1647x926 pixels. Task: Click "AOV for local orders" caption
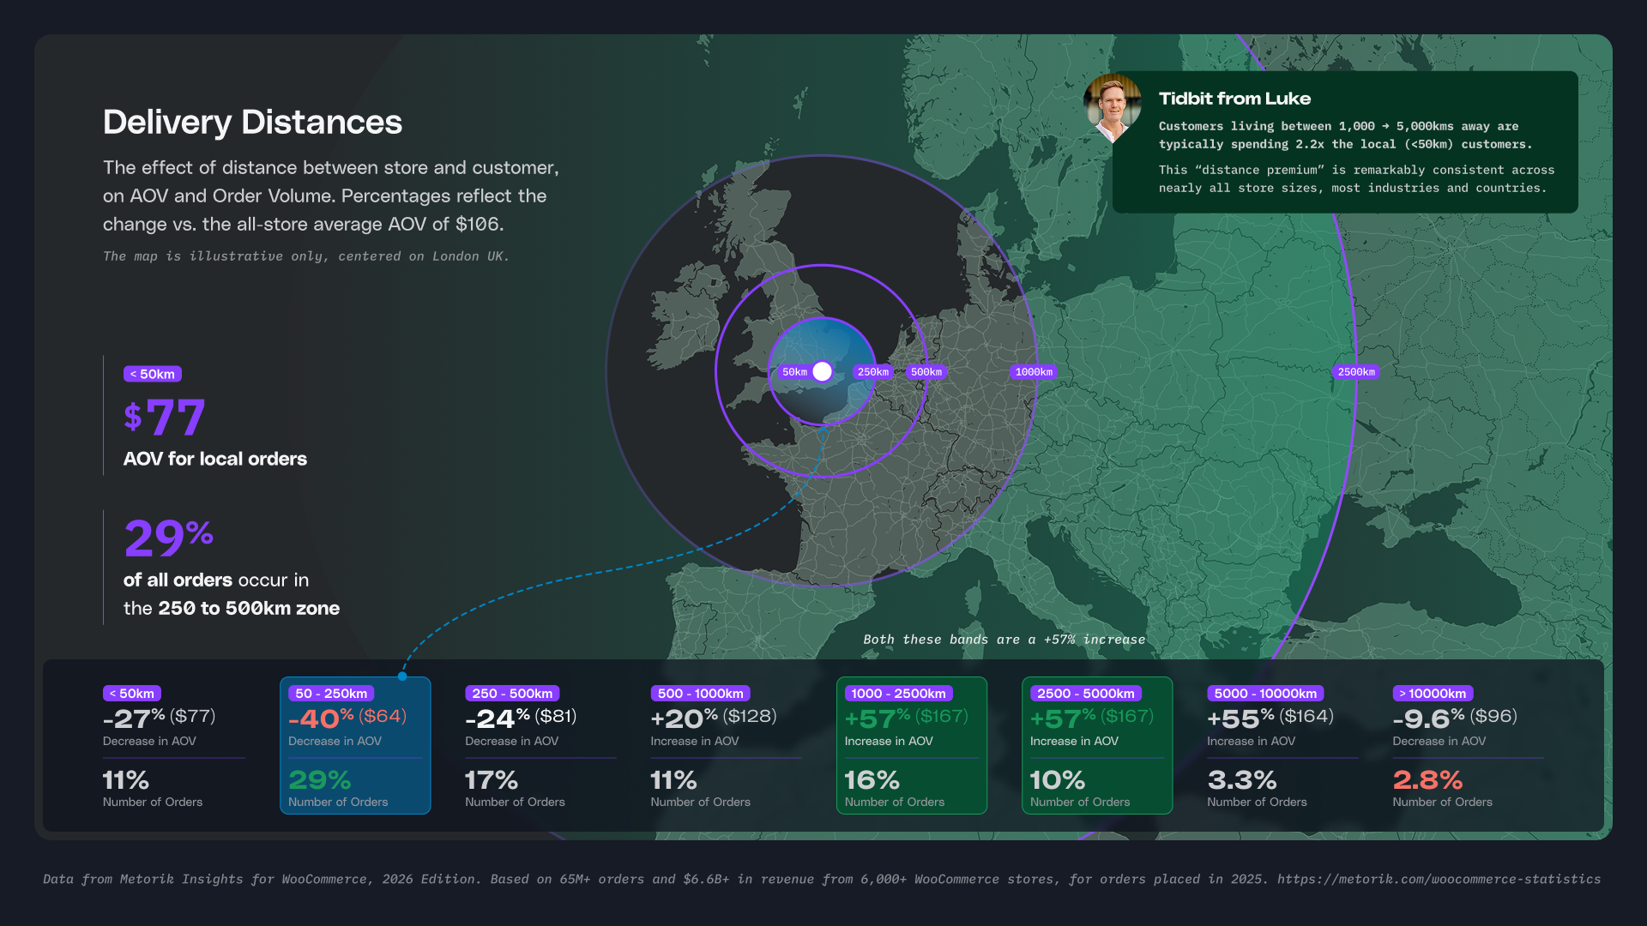[x=215, y=459]
